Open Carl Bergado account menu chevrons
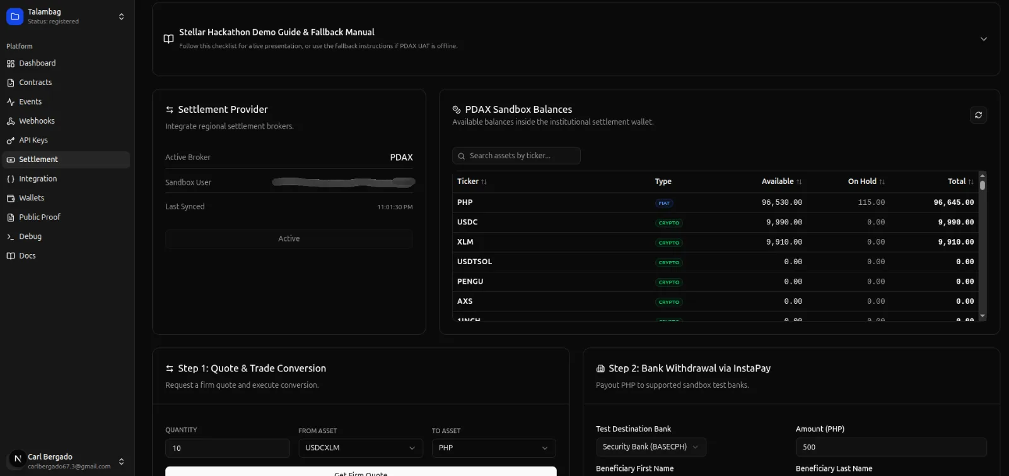The image size is (1009, 476). pyautogui.click(x=121, y=461)
